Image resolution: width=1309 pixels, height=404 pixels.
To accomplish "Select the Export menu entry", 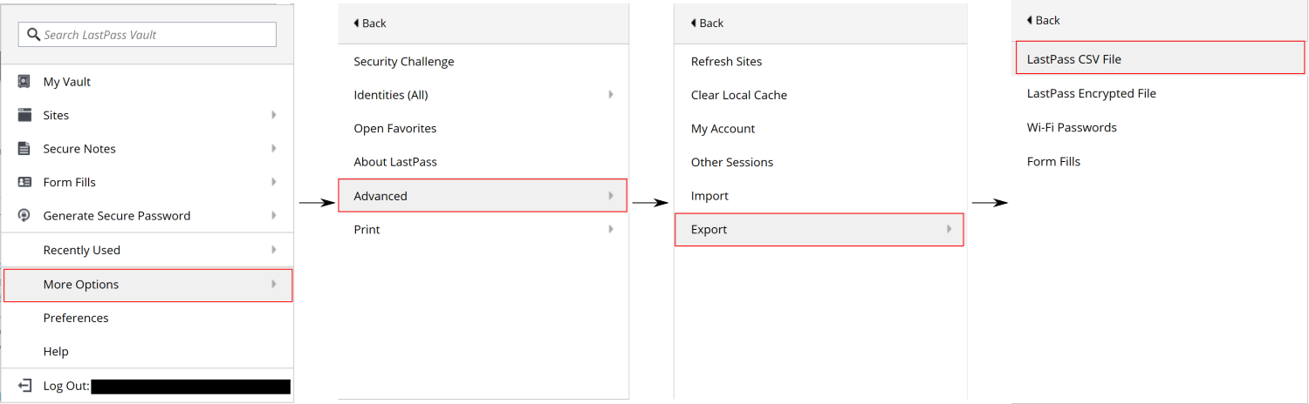I will click(819, 230).
